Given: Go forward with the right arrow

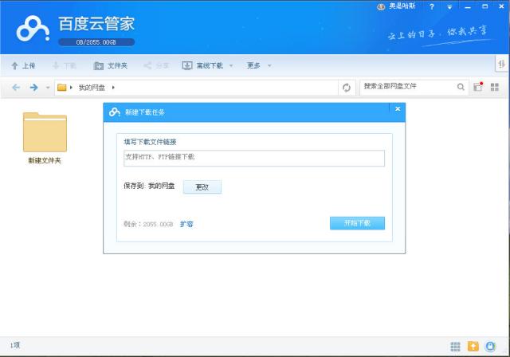Looking at the screenshot, I should click(33, 87).
